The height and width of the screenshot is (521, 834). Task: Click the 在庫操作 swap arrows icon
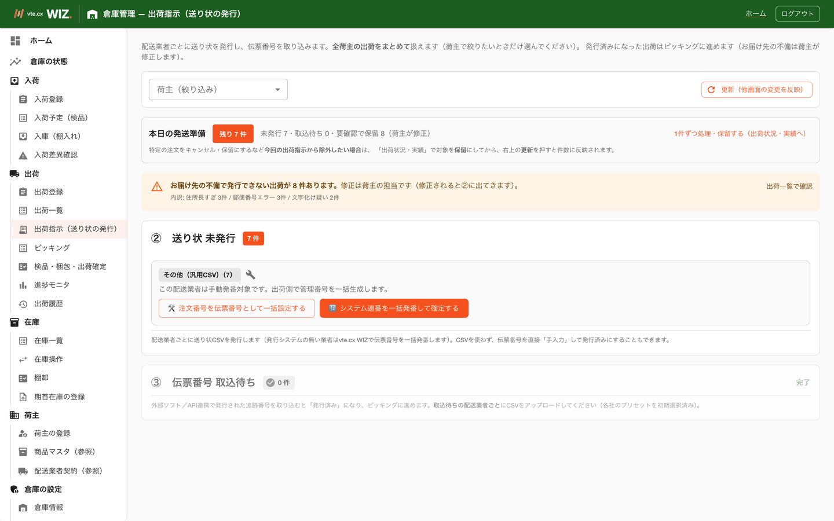(23, 359)
